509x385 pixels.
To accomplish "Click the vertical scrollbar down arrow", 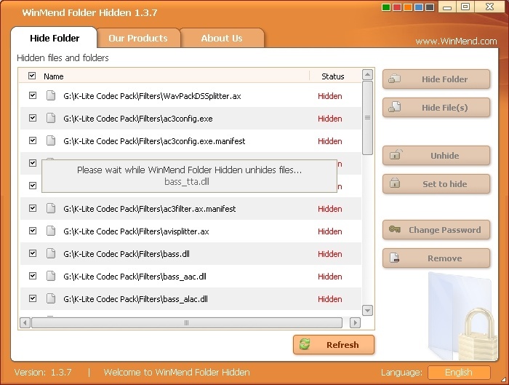I will click(x=367, y=310).
